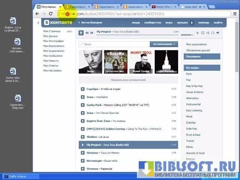Click the browser reload button
This screenshot has height=180, width=240.
click(x=51, y=14)
